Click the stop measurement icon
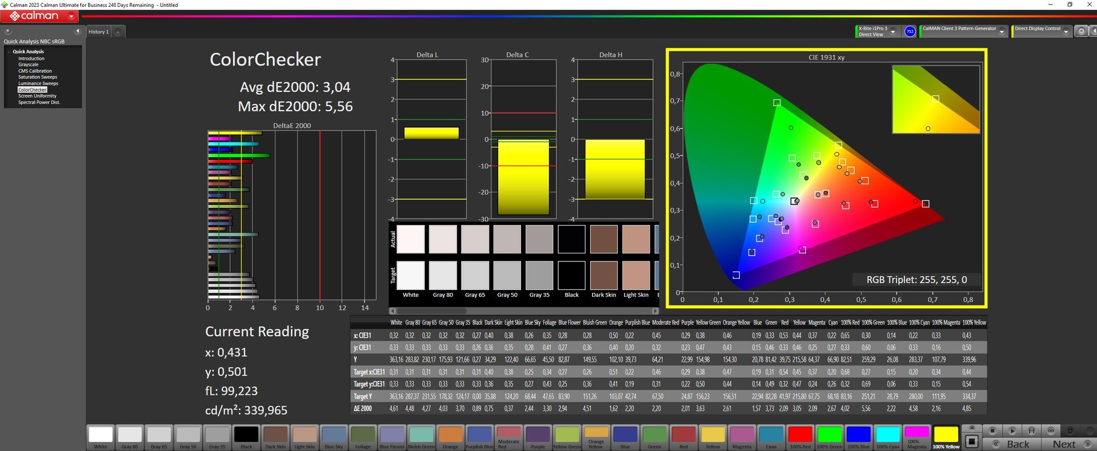Screen dimensions: 1097x451 [992, 430]
